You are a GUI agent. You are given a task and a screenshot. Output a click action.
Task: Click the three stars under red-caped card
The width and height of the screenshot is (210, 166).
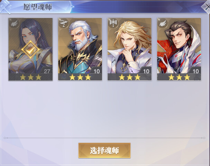click(x=179, y=77)
